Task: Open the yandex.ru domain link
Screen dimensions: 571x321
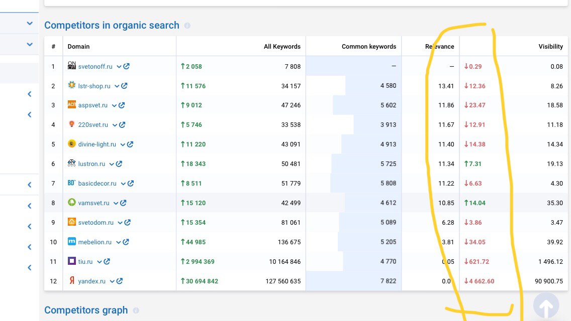Action: click(x=91, y=281)
